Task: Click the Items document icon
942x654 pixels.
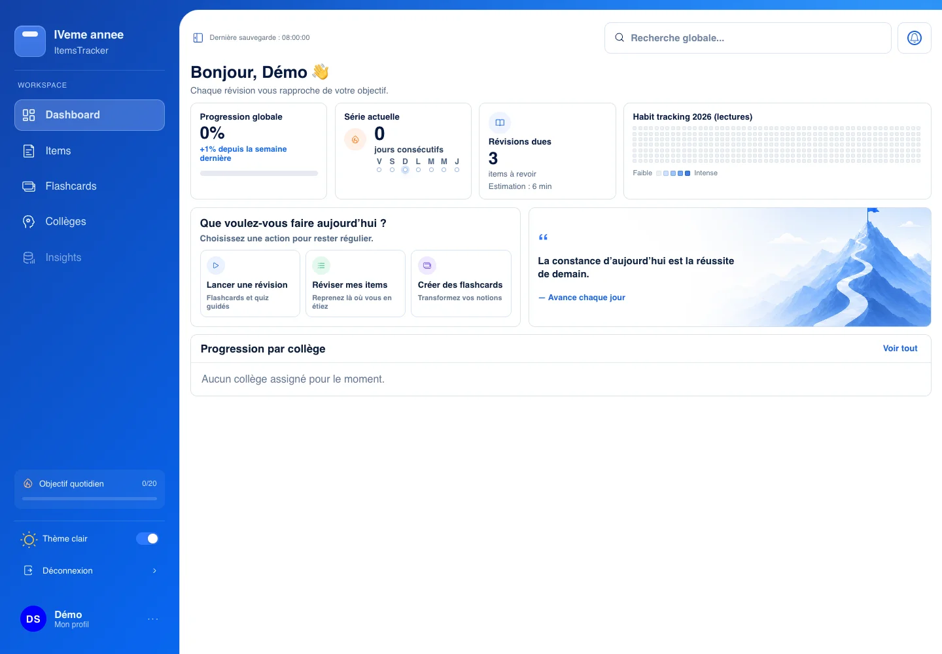Action: point(29,151)
